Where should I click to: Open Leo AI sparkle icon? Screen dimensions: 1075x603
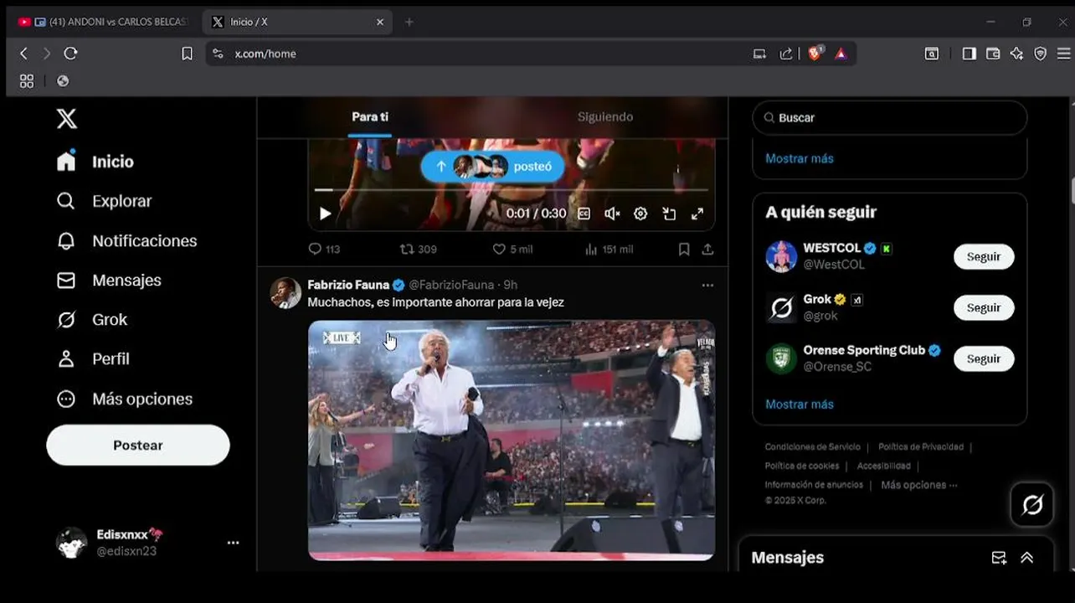[1016, 54]
